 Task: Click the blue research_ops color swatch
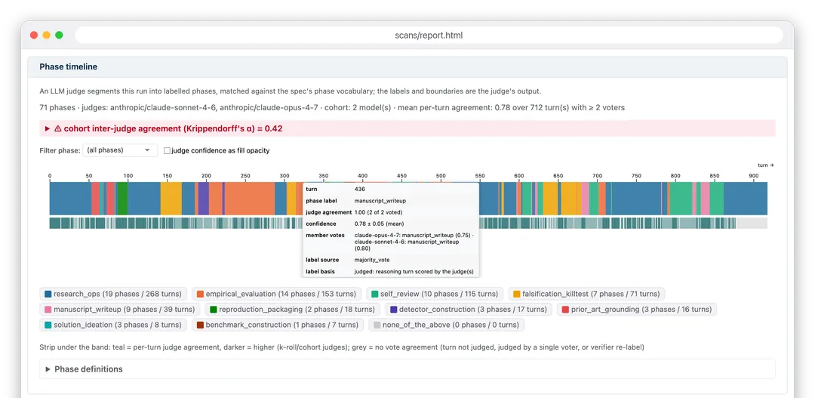click(x=48, y=294)
